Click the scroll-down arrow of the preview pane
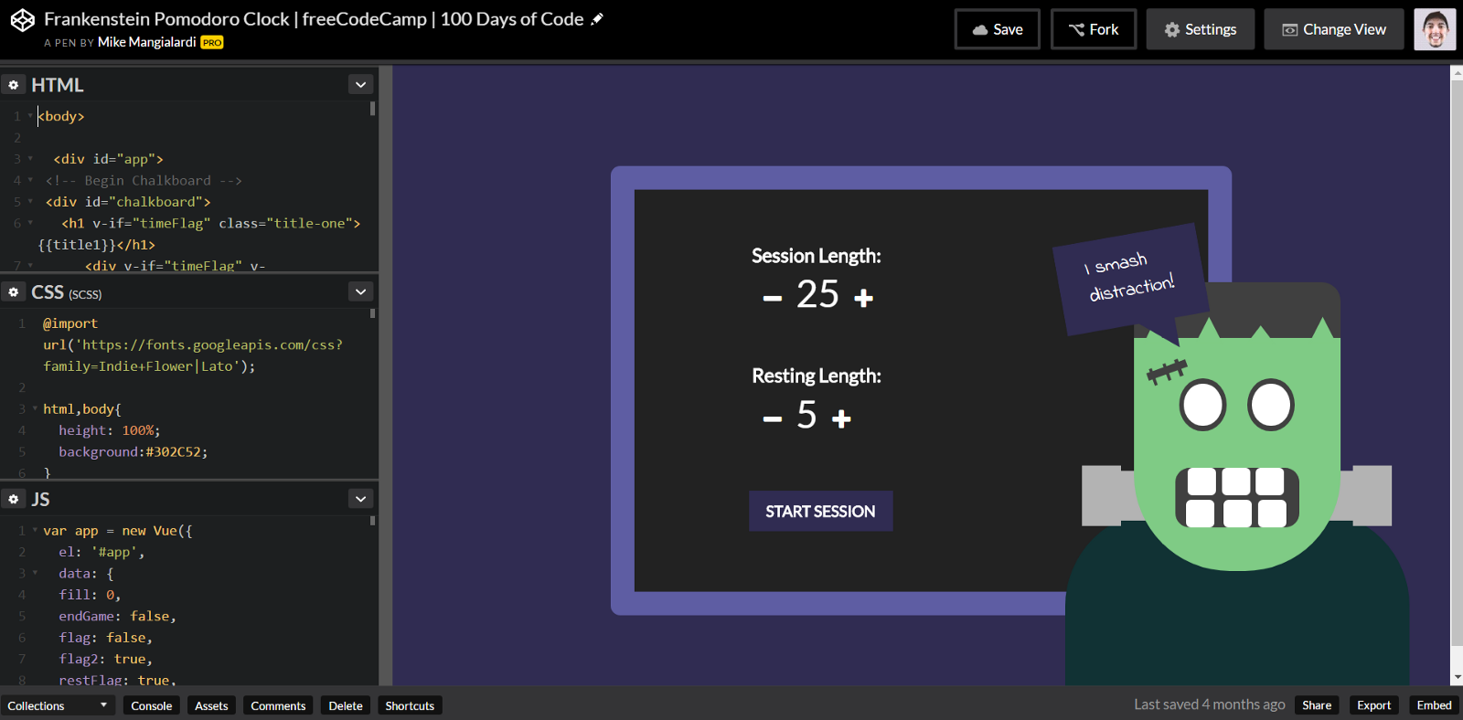1463x720 pixels. (1457, 678)
